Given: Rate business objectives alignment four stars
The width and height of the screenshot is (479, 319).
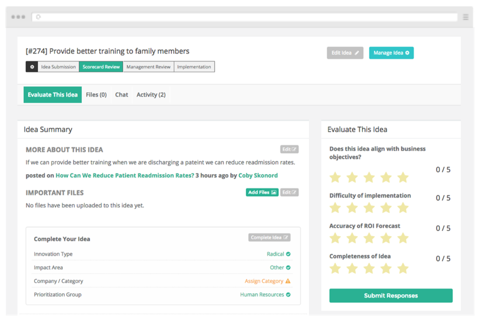Looking at the screenshot, I should 386,177.
